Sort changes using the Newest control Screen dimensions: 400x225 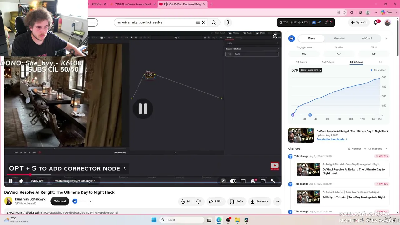coord(354,149)
